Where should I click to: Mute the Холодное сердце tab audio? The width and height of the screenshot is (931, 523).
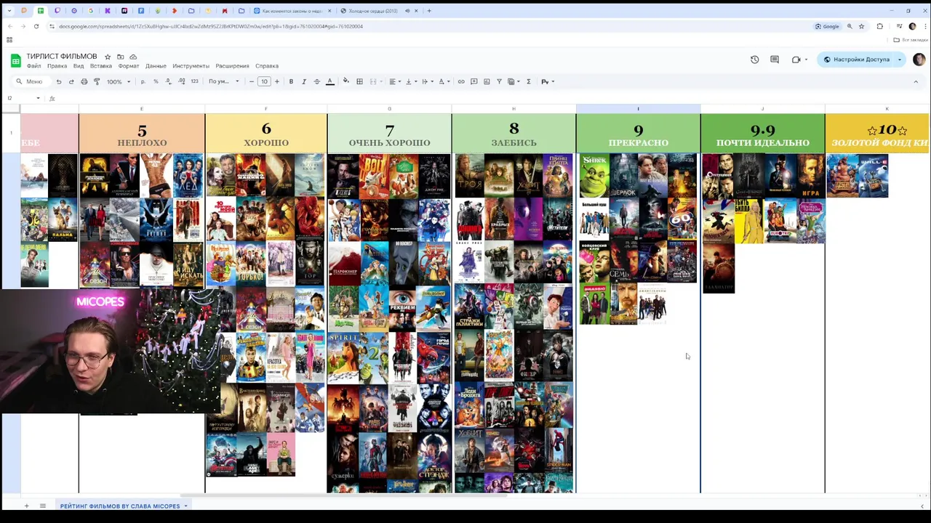point(407,11)
